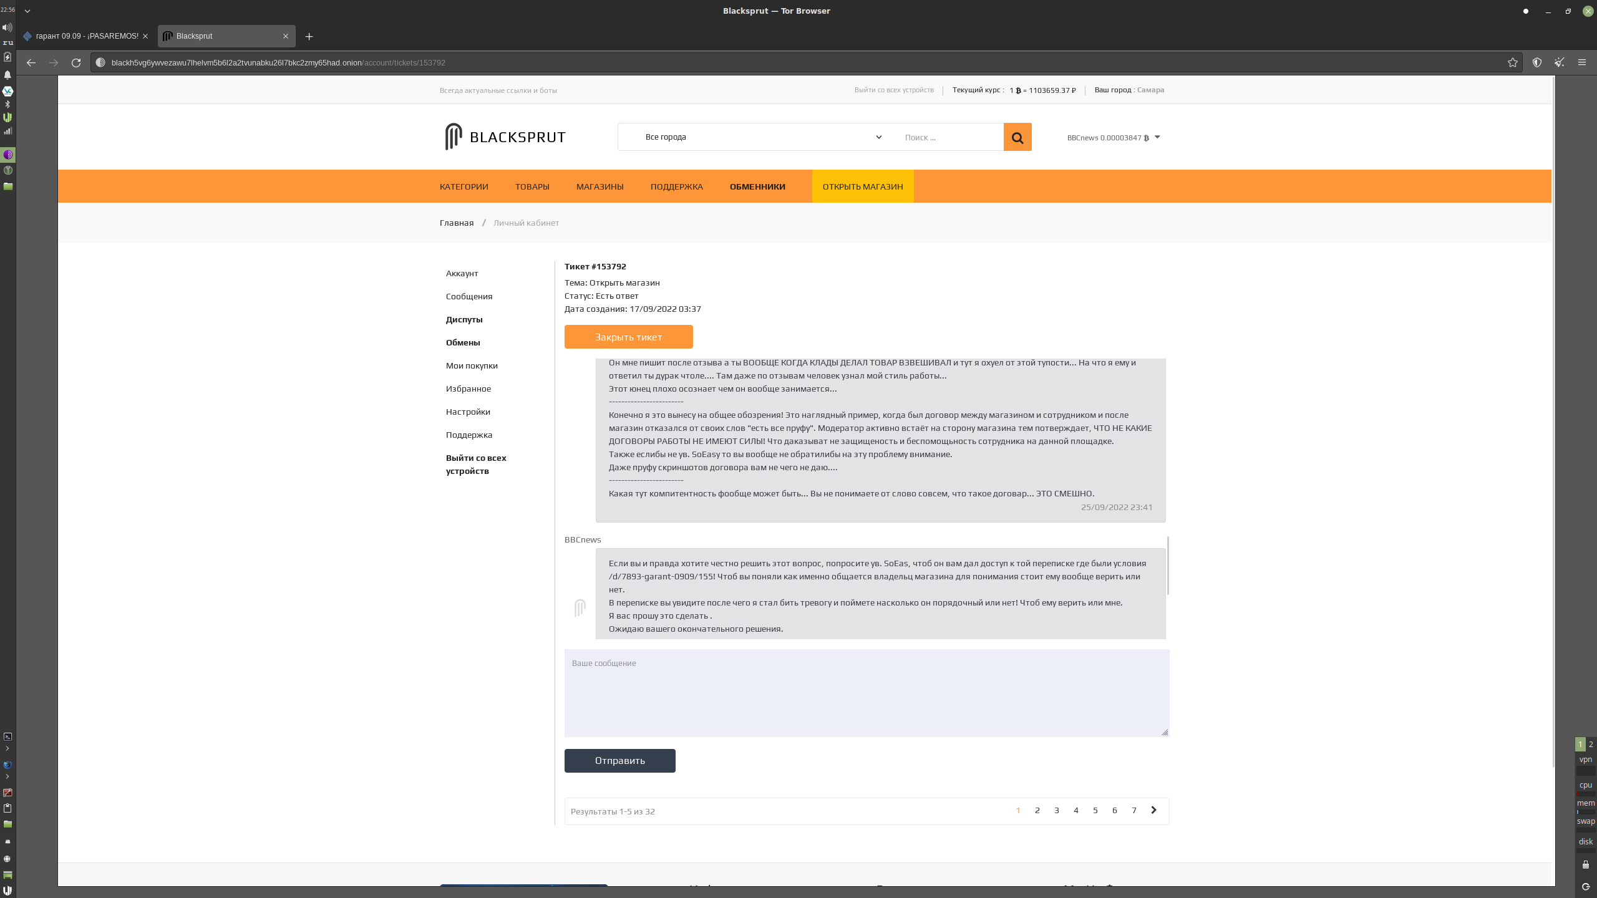The width and height of the screenshot is (1597, 898).
Task: Open 'Всегда актуальные ссылки и боты' link
Action: (x=498, y=90)
